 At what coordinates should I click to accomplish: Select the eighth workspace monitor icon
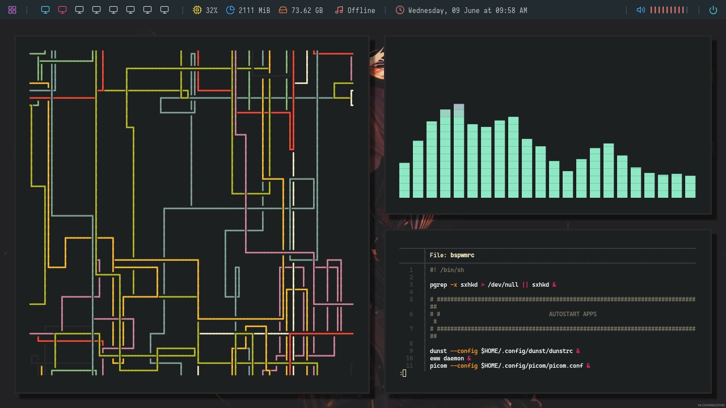(x=164, y=10)
